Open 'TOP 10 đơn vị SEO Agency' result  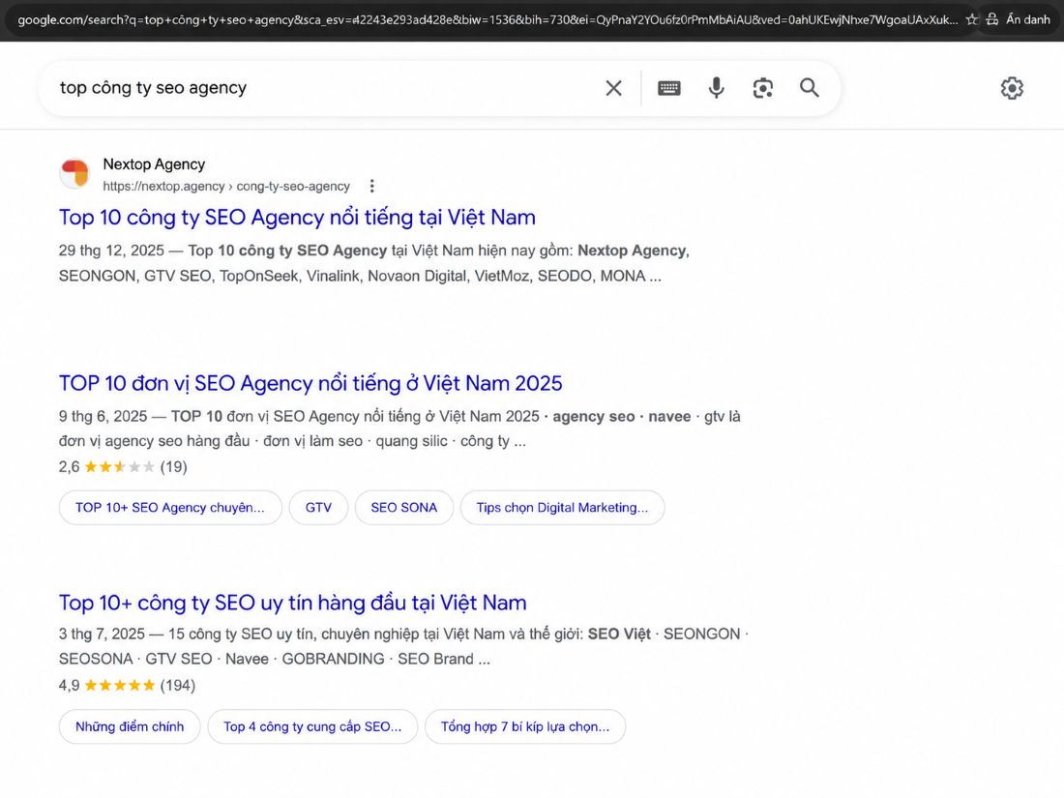click(x=310, y=383)
